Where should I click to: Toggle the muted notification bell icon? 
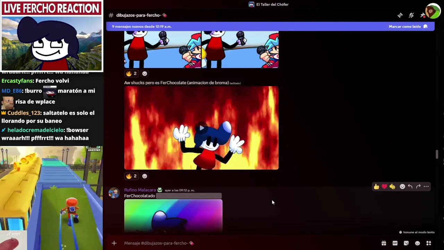tap(411, 15)
